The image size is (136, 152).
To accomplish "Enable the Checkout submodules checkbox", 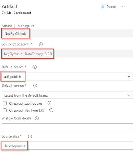I will click(5, 103).
